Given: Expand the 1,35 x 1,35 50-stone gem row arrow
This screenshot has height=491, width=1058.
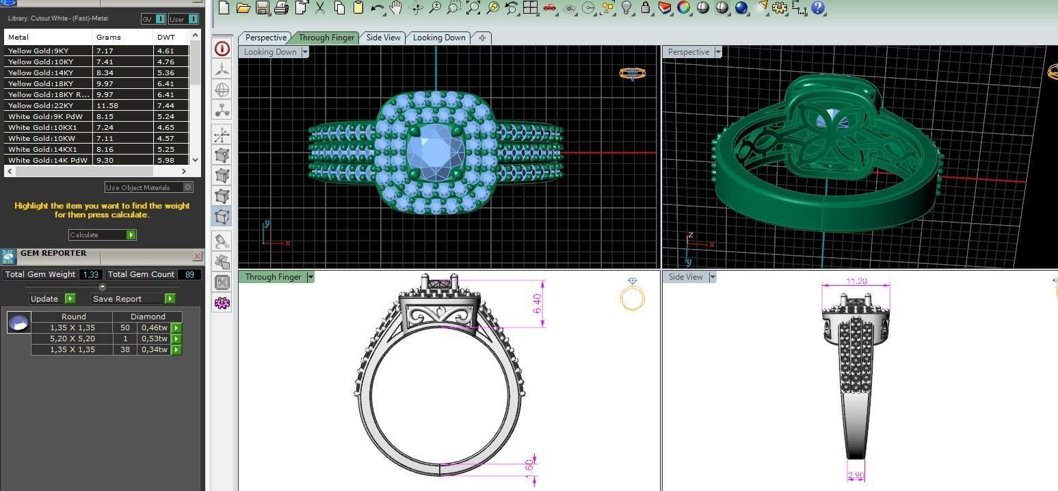Looking at the screenshot, I should 176,328.
